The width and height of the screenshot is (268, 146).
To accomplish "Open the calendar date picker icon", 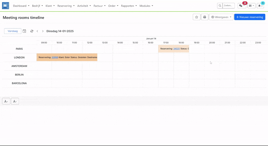I will [x=24, y=31].
